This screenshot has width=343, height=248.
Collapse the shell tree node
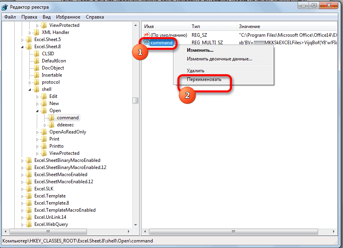(x=30, y=90)
